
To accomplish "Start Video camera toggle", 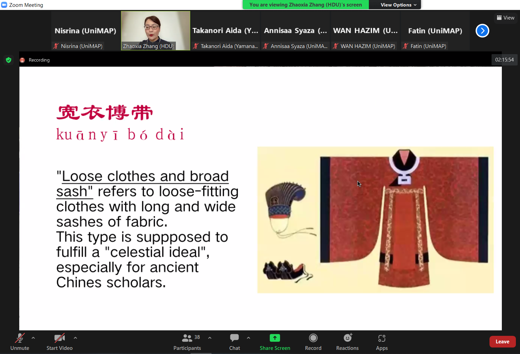I will 59,338.
